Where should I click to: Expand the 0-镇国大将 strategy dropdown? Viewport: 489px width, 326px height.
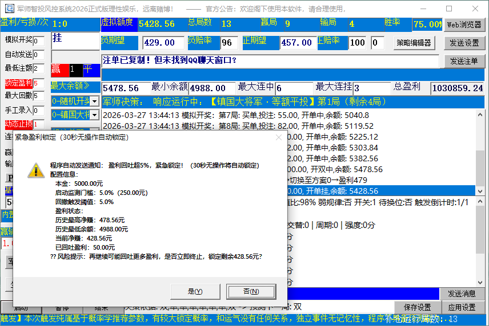click(95, 115)
